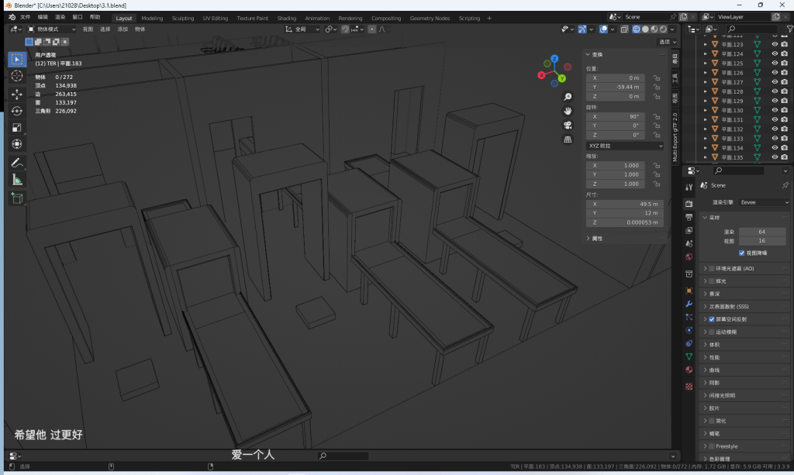
Task: Switch to the Sculpting workspace tab
Action: point(183,18)
